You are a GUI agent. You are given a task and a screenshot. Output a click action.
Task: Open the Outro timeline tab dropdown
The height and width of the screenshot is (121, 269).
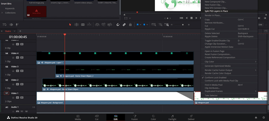(x=15, y=31)
